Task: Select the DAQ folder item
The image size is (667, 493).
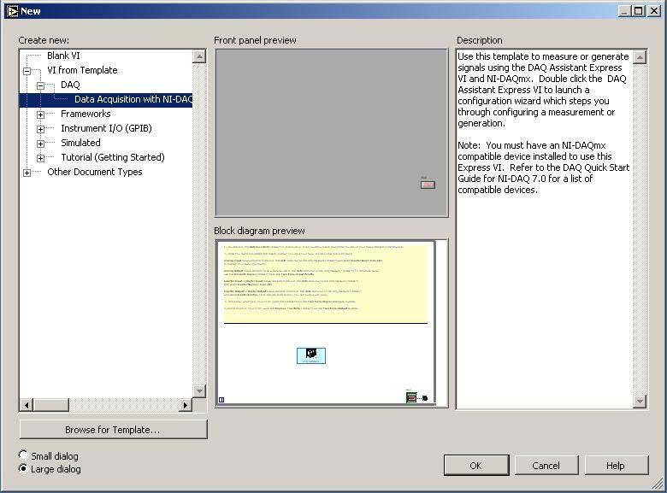Action: (70, 85)
